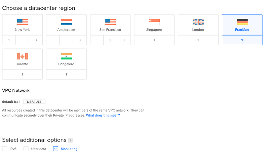Select New York datacenter 3
269x157 pixels.
coord(36,40)
